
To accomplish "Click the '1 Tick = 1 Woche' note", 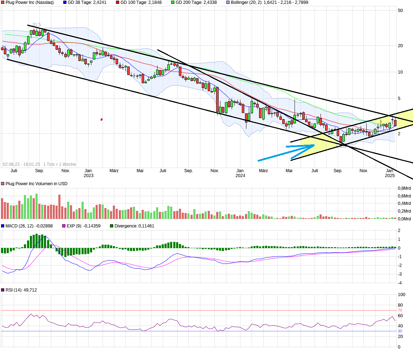I will click(59, 164).
